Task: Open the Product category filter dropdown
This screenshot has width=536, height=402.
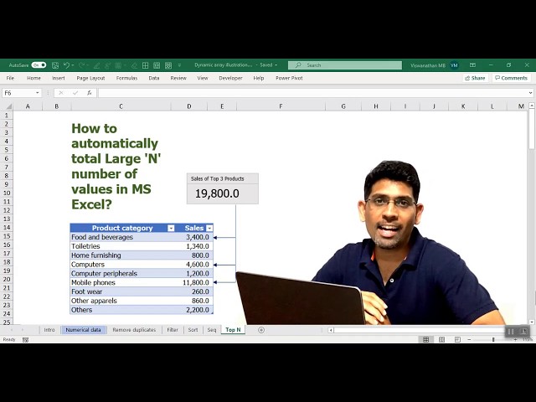Action: 171,228
